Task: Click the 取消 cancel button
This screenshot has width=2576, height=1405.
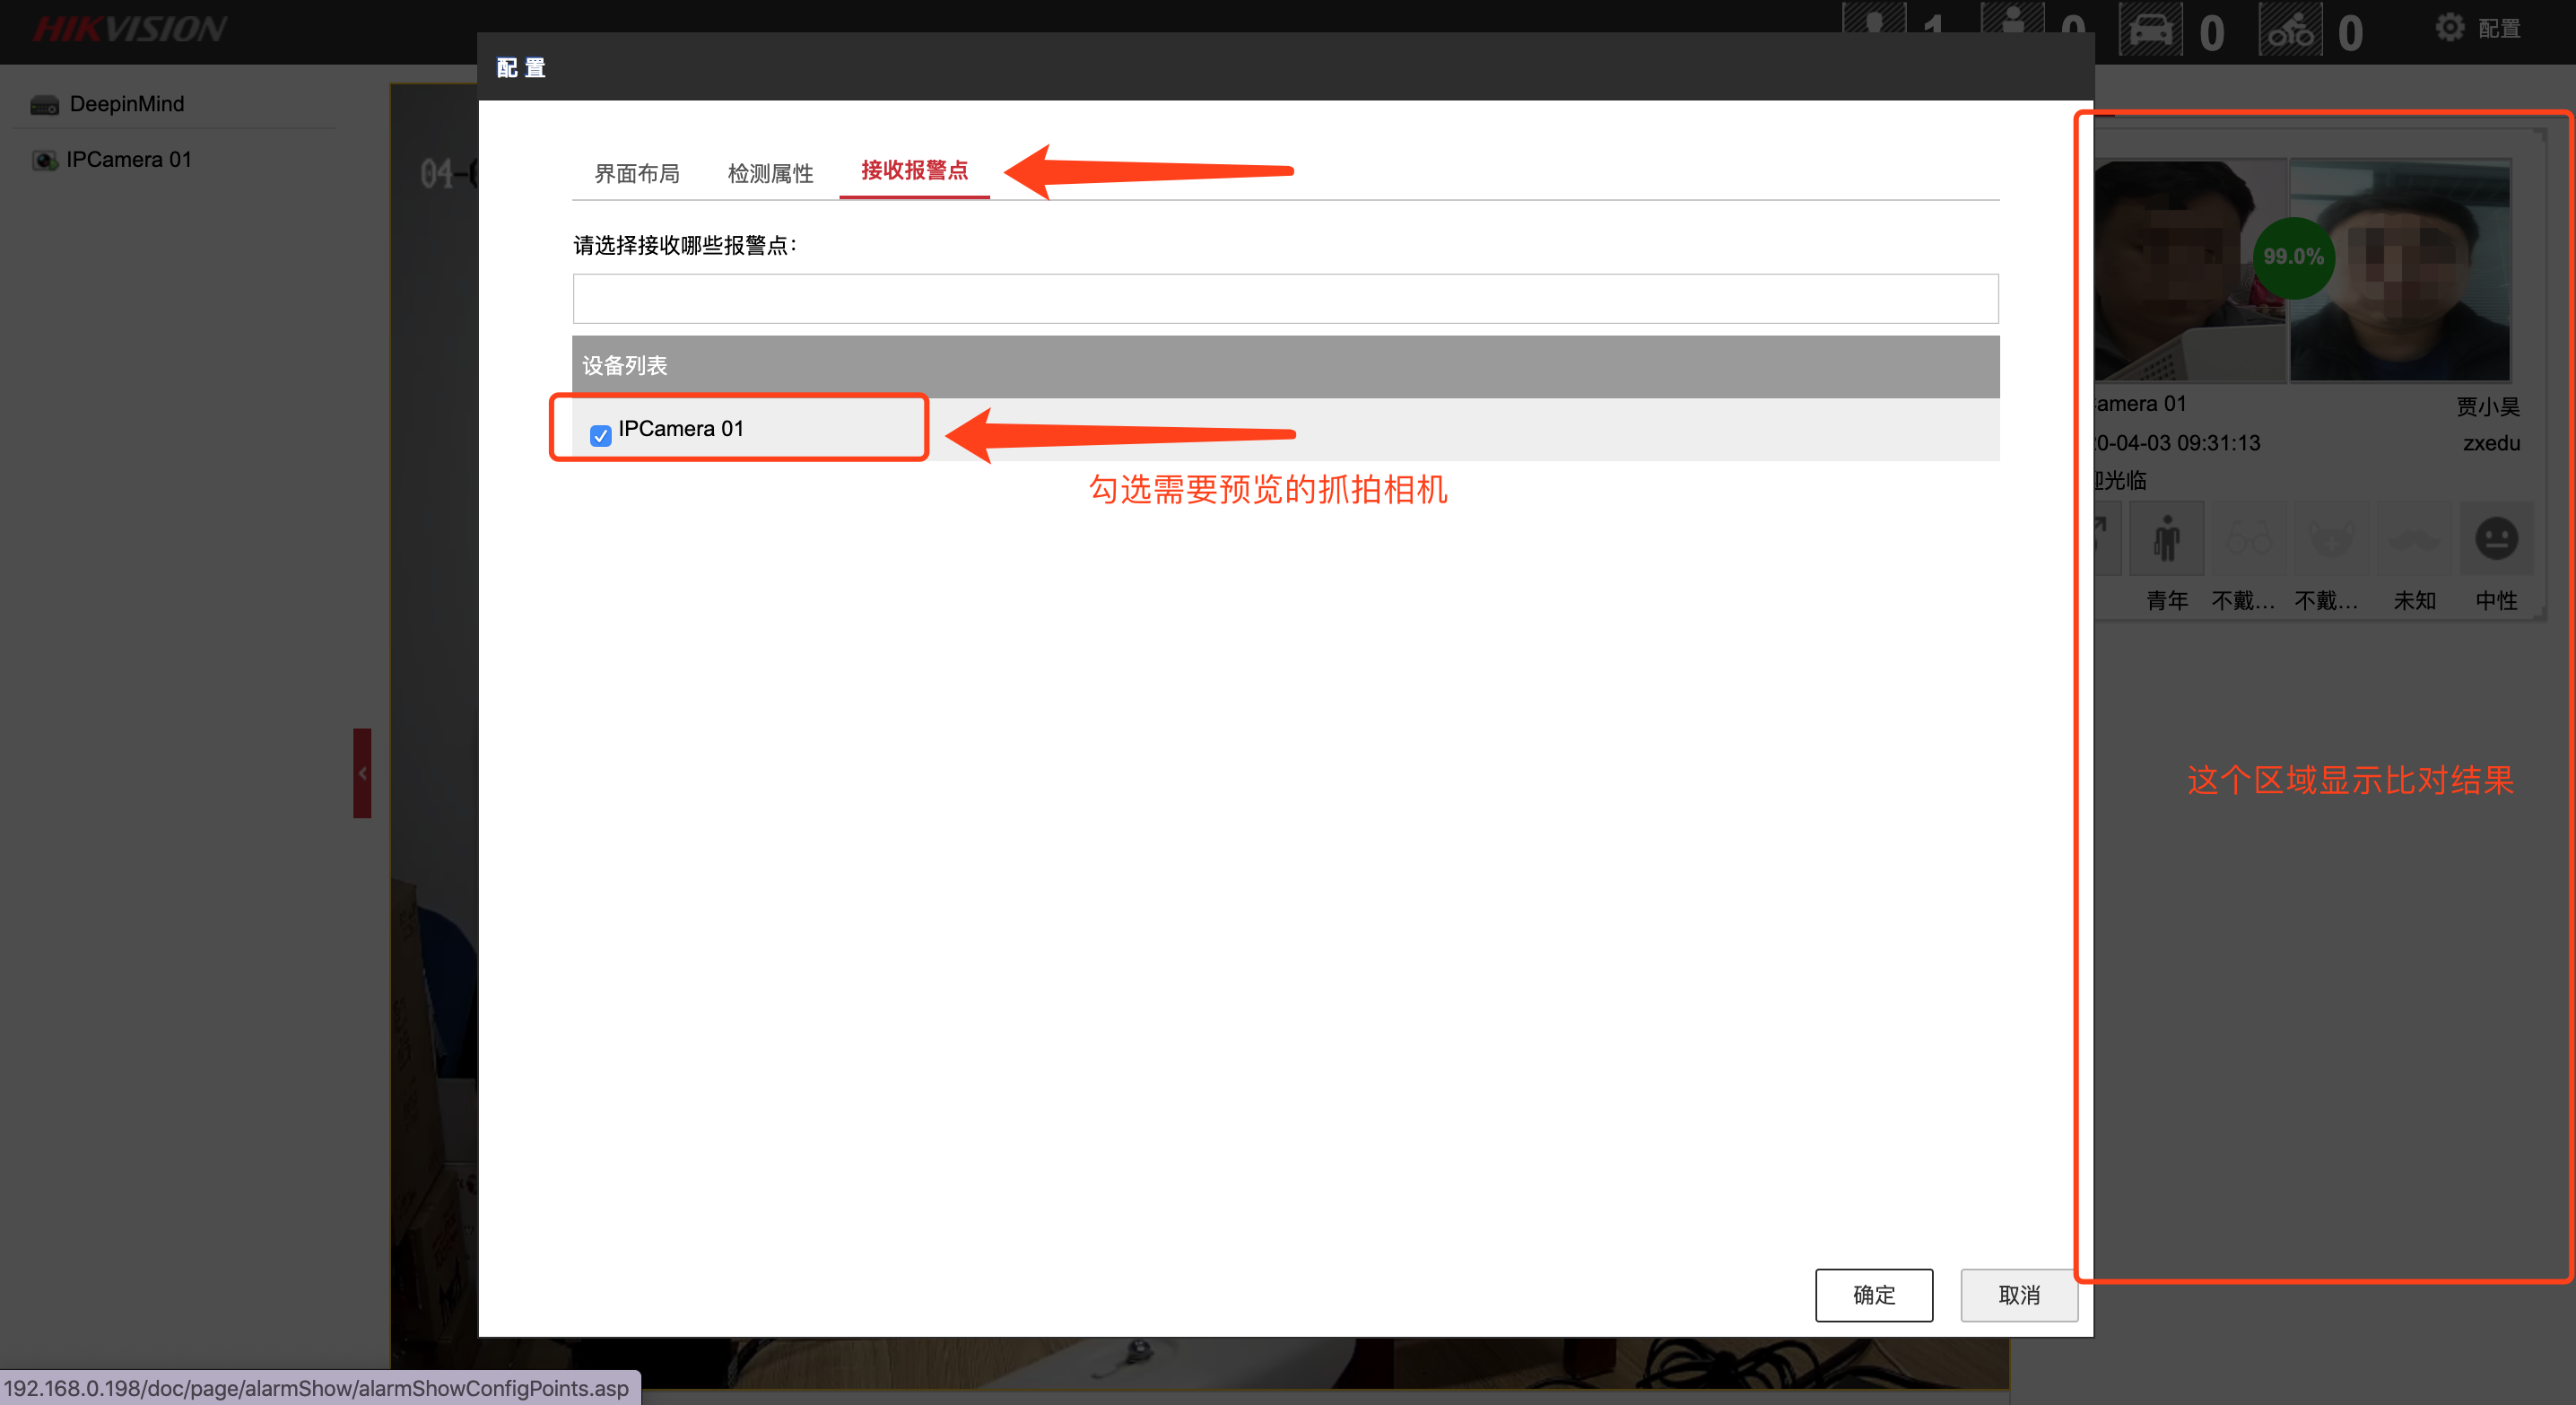Action: coord(2018,1295)
